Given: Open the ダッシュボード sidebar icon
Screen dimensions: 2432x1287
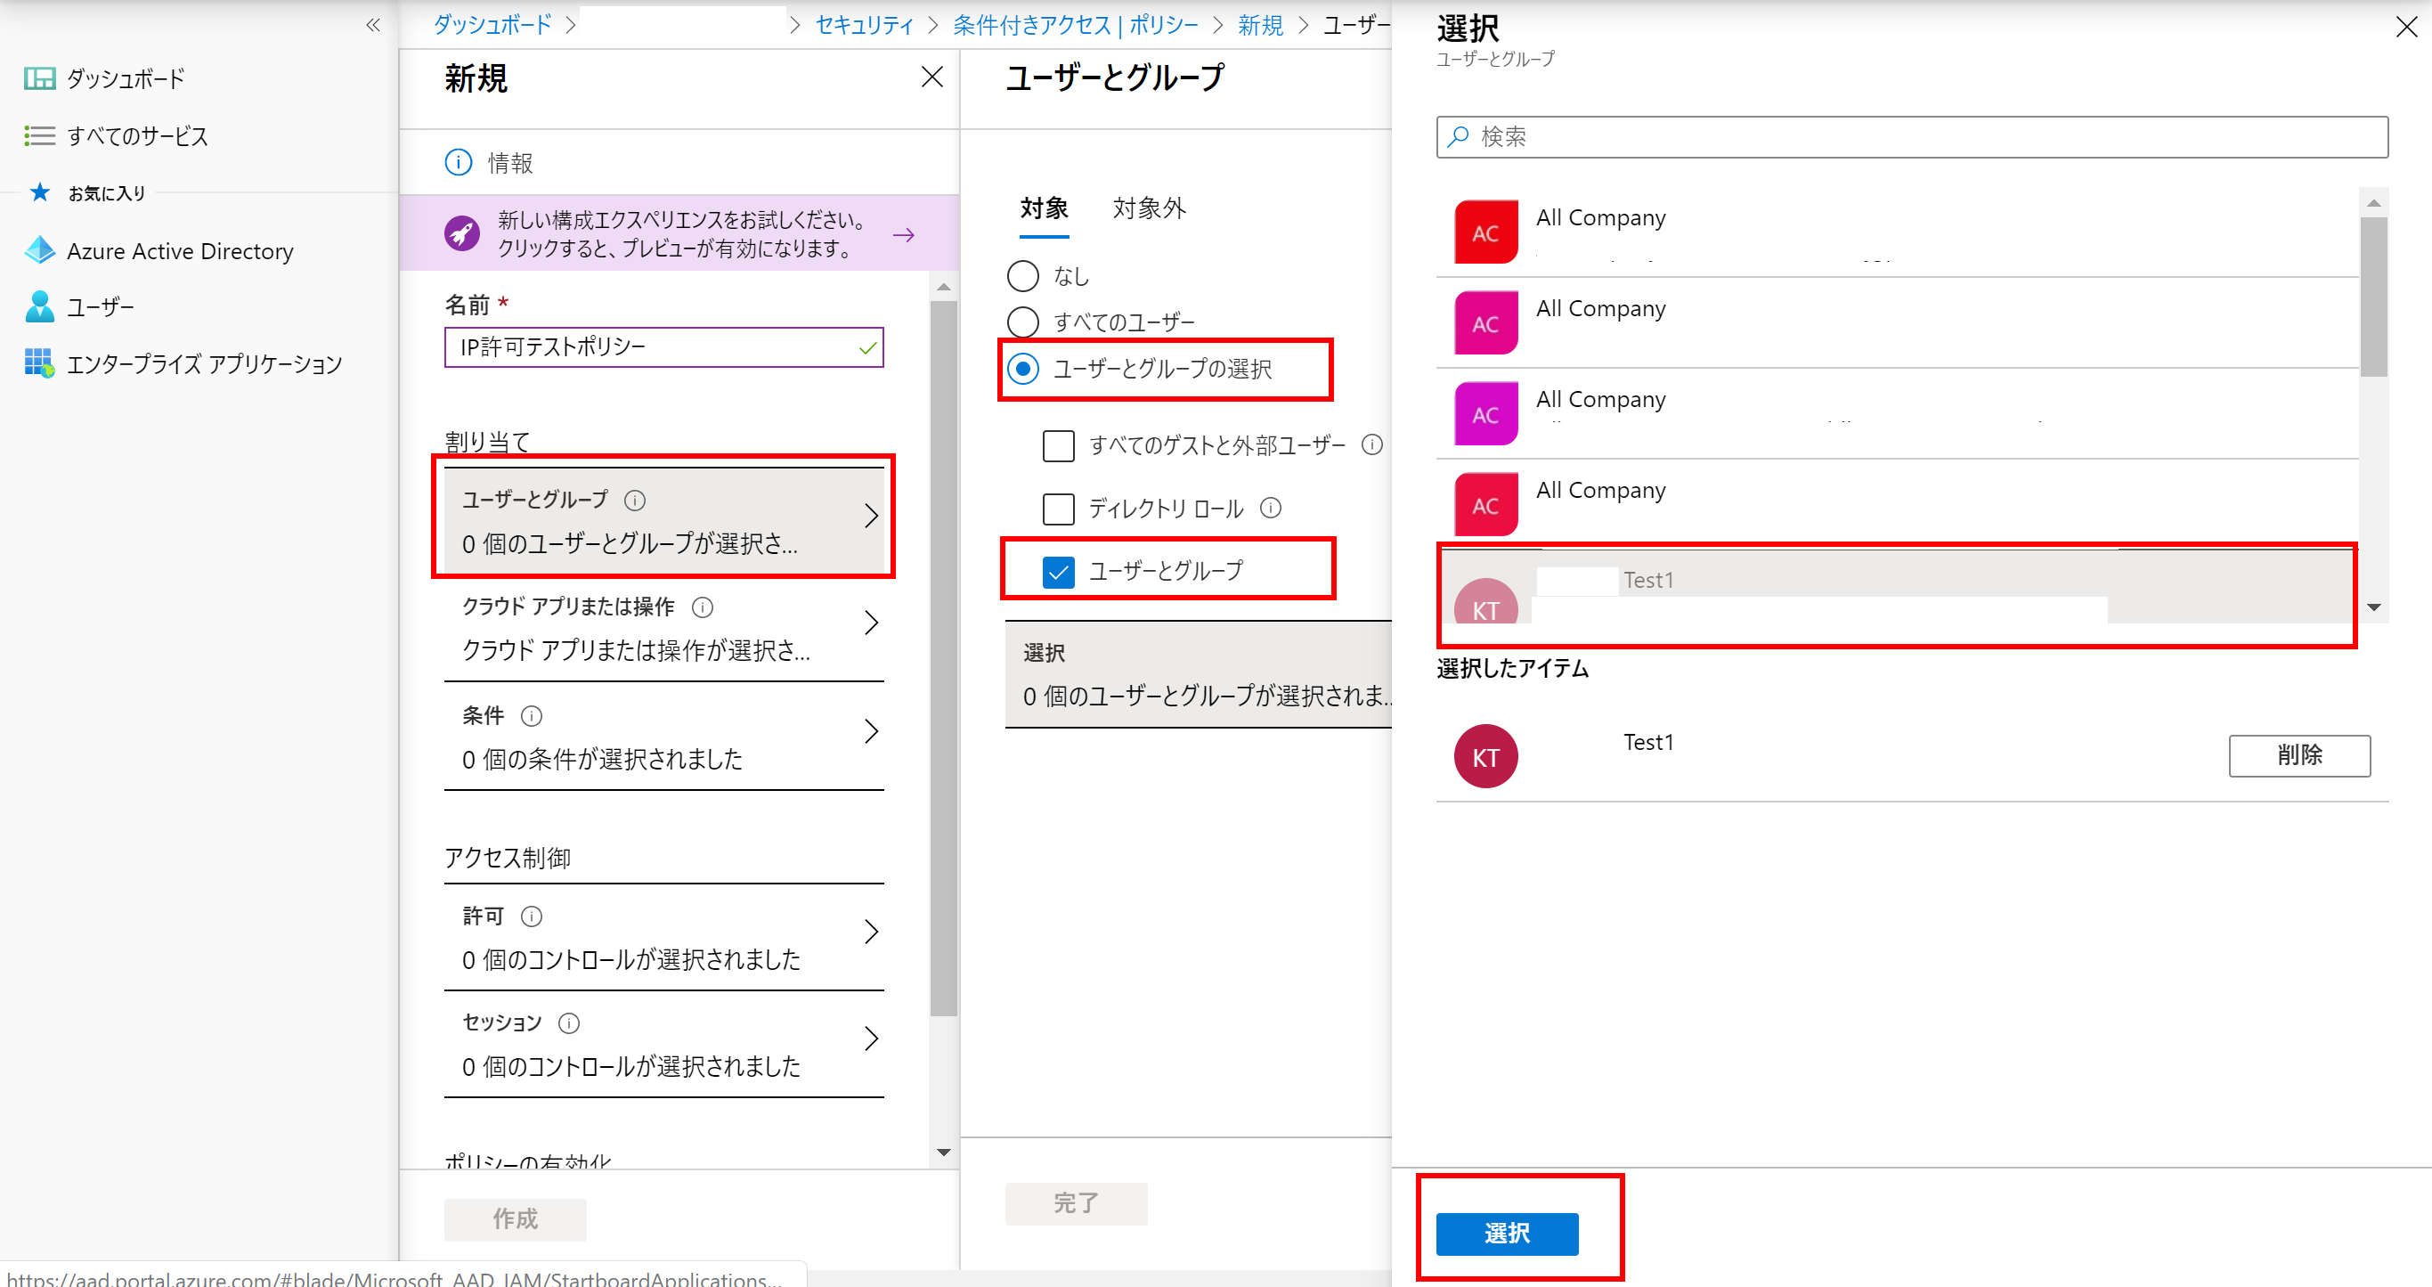Looking at the screenshot, I should coord(38,78).
